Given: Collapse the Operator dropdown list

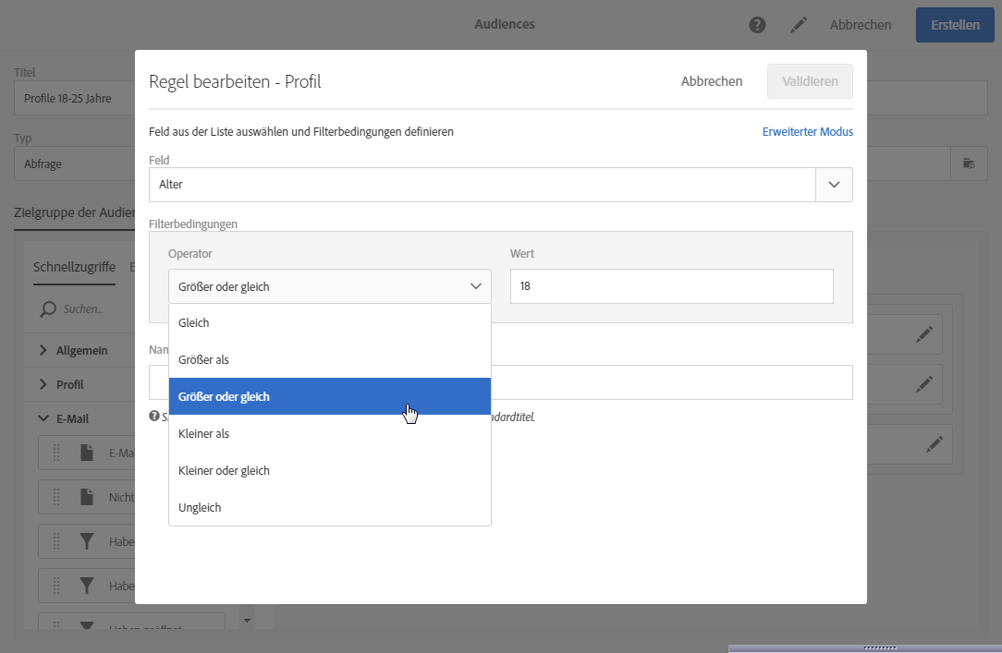Looking at the screenshot, I should coord(476,286).
